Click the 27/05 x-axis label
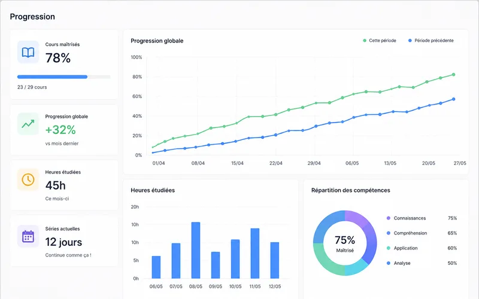479x299 pixels. click(x=460, y=163)
